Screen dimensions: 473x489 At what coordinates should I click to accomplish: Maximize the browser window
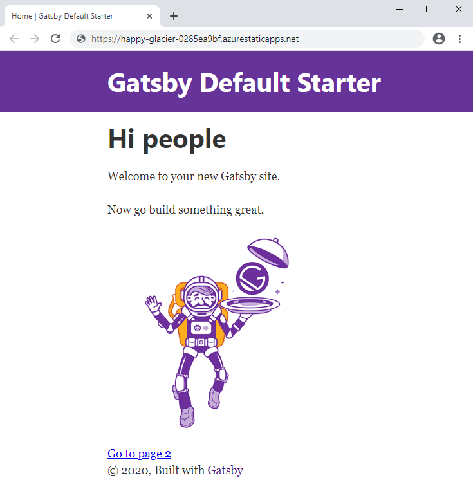(x=429, y=9)
